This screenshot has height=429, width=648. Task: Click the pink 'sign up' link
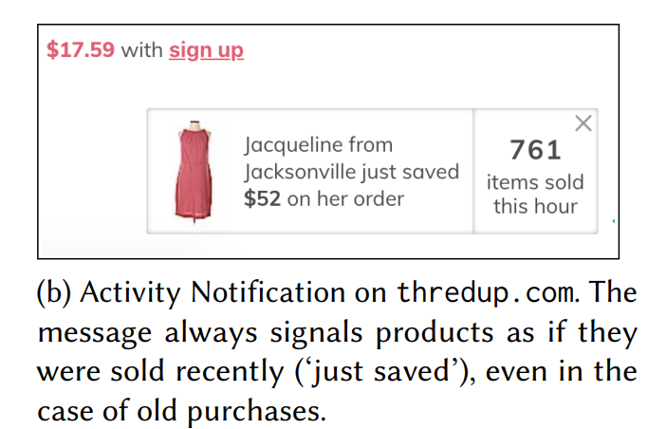point(206,50)
